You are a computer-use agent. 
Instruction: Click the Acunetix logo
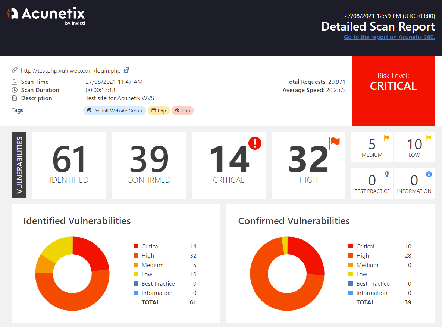coord(46,16)
